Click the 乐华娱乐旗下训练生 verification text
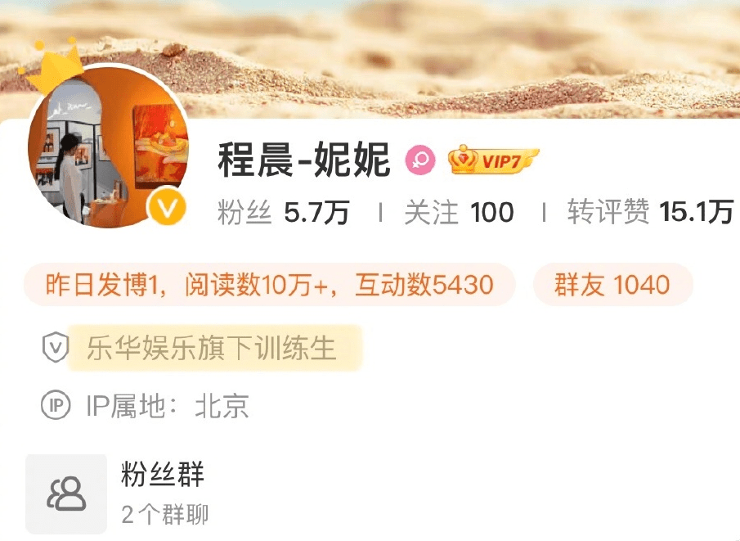 click(211, 348)
